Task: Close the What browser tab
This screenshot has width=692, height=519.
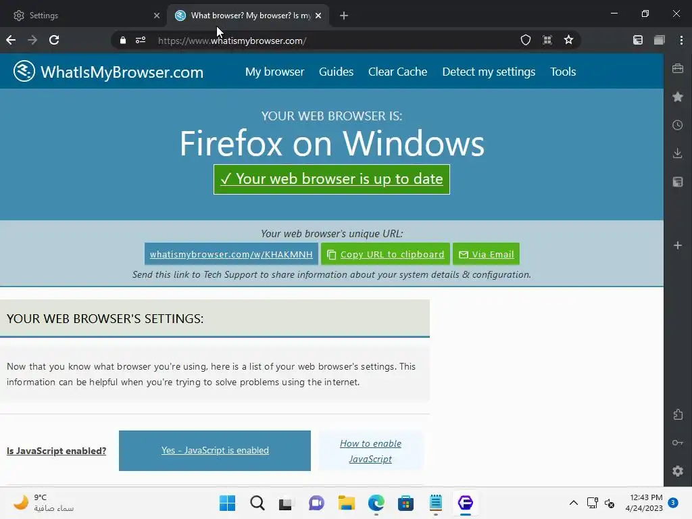Action: pyautogui.click(x=318, y=16)
